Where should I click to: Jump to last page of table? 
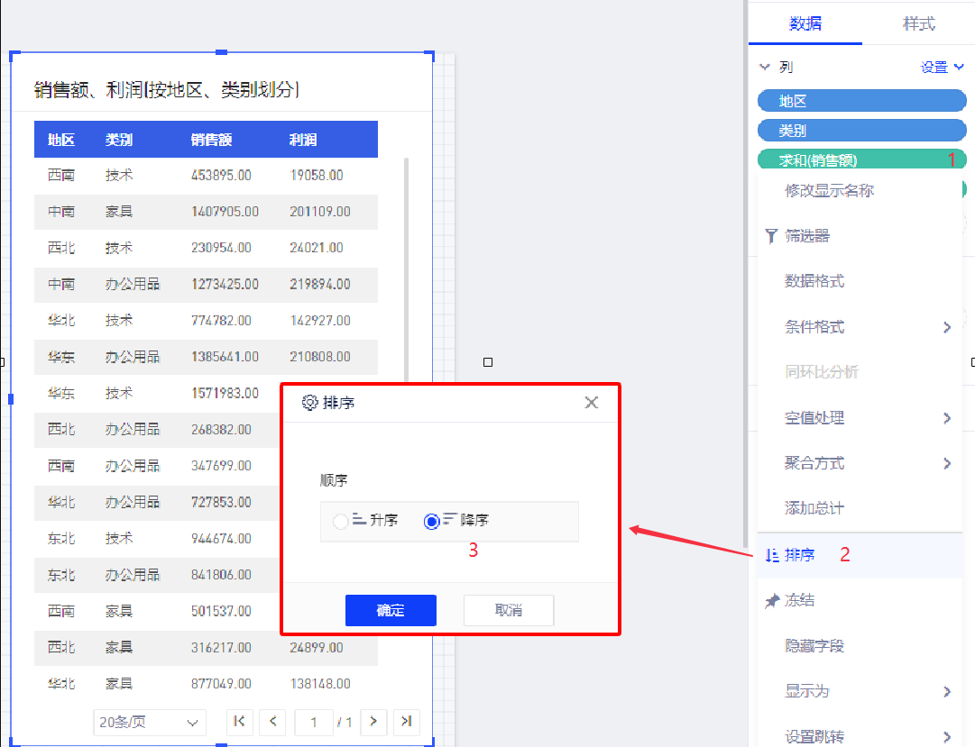point(407,721)
